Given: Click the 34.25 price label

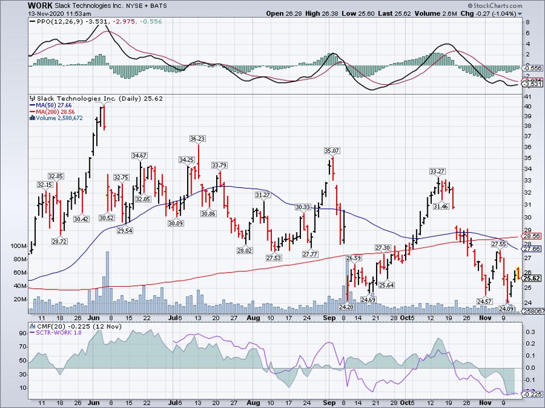Looking at the screenshot, I should (186, 160).
